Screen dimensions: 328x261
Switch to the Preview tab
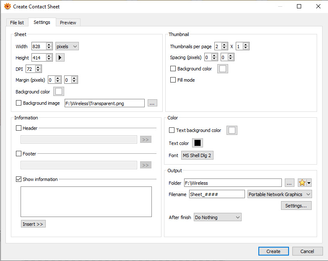[68, 23]
